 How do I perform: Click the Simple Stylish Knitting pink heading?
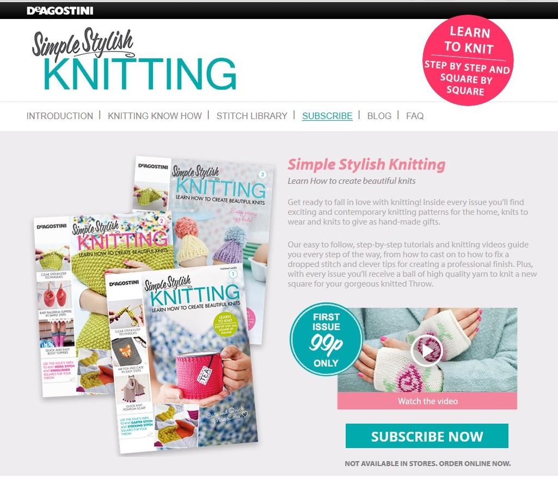tap(366, 165)
